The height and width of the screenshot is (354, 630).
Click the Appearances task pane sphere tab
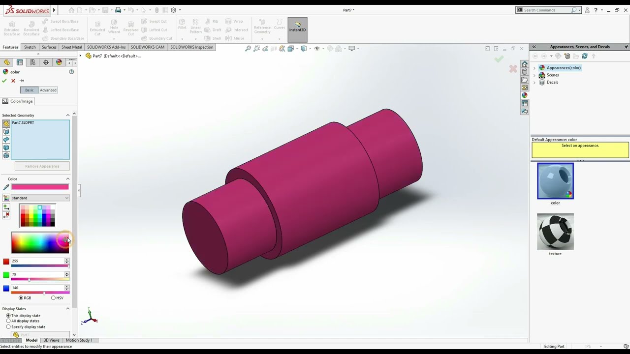(524, 95)
